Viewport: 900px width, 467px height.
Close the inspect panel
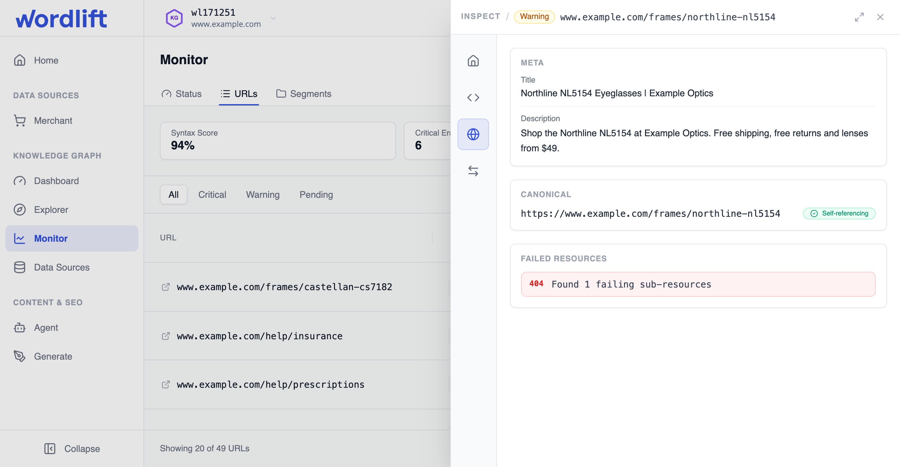880,17
